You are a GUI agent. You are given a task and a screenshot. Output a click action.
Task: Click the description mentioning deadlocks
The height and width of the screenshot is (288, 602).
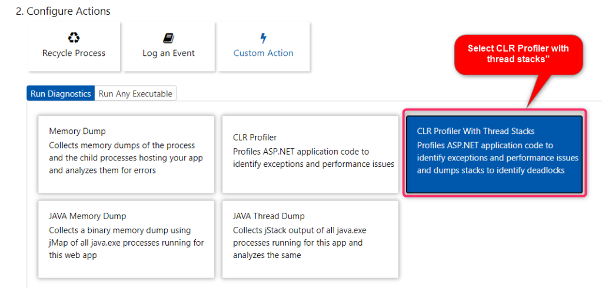click(x=497, y=158)
